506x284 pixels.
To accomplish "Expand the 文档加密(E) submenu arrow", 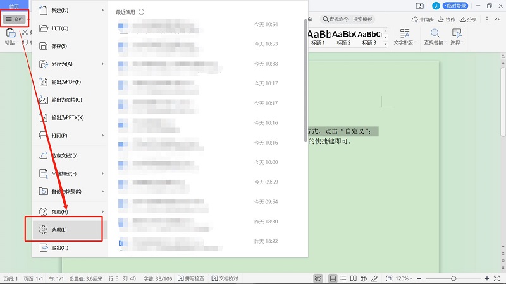I will [103, 174].
